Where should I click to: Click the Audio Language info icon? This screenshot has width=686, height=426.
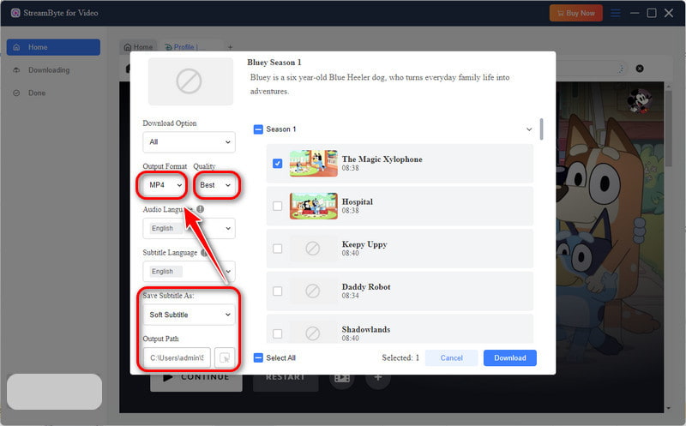(201, 209)
